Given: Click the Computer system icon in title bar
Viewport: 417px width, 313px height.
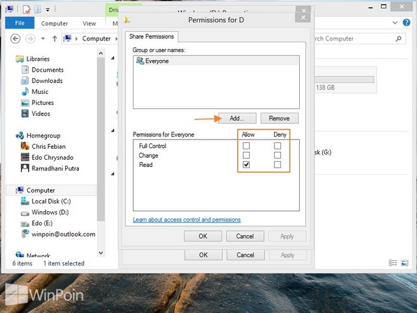Looking at the screenshot, I should point(10,8).
